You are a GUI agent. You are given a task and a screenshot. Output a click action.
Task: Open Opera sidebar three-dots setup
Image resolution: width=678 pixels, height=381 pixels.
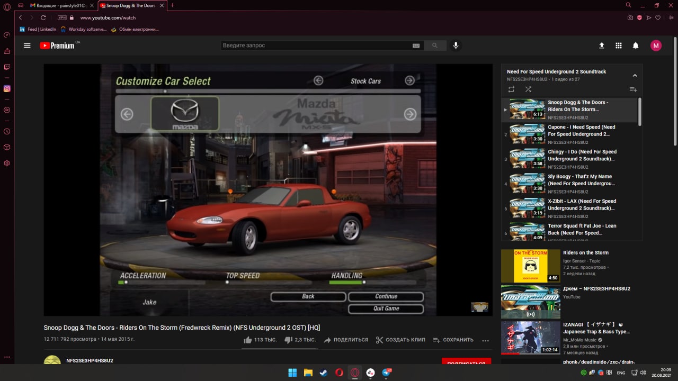(x=7, y=357)
